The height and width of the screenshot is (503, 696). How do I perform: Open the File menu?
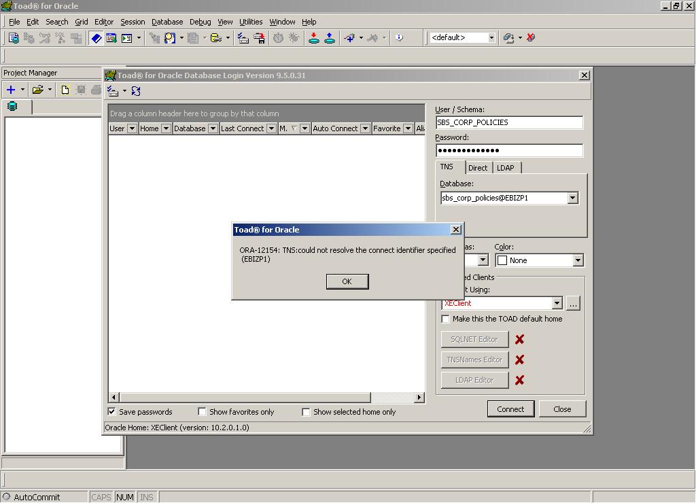click(14, 22)
